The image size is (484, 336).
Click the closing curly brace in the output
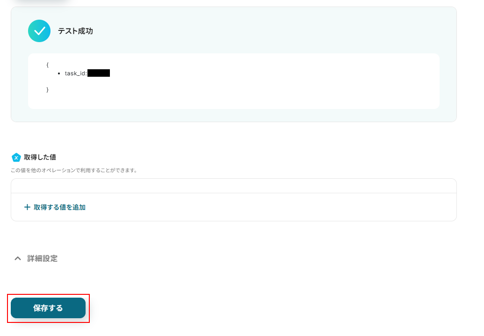[47, 89]
